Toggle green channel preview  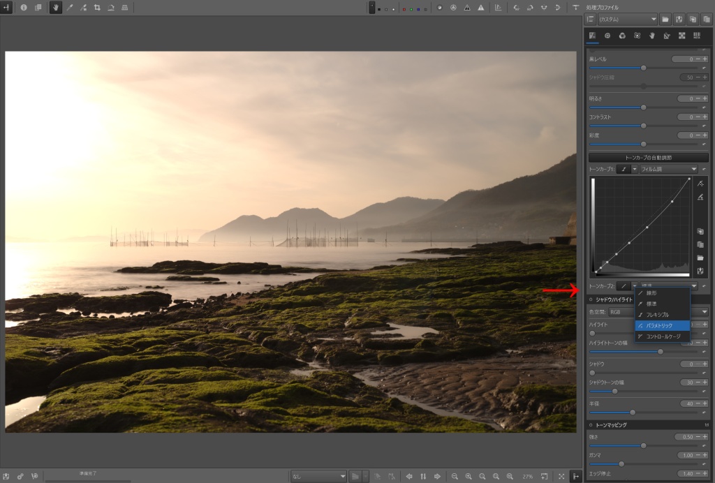point(411,9)
